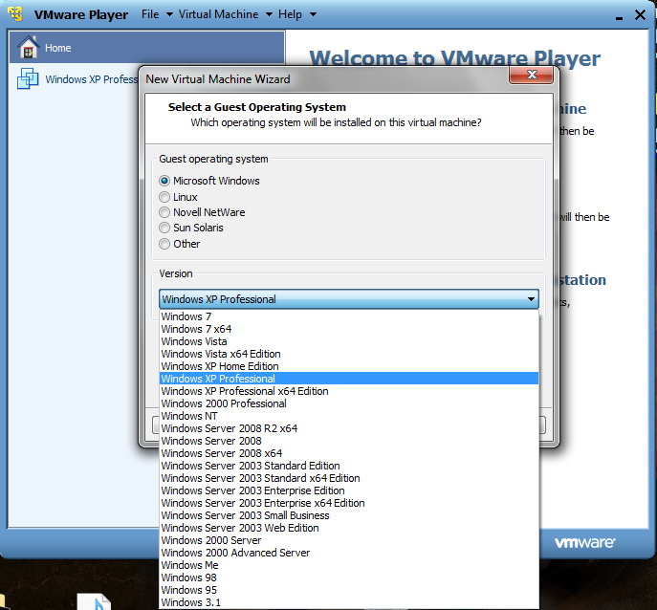This screenshot has height=610, width=657.
Task: Choose Windows Server 2003 Small Business
Action: (x=349, y=515)
